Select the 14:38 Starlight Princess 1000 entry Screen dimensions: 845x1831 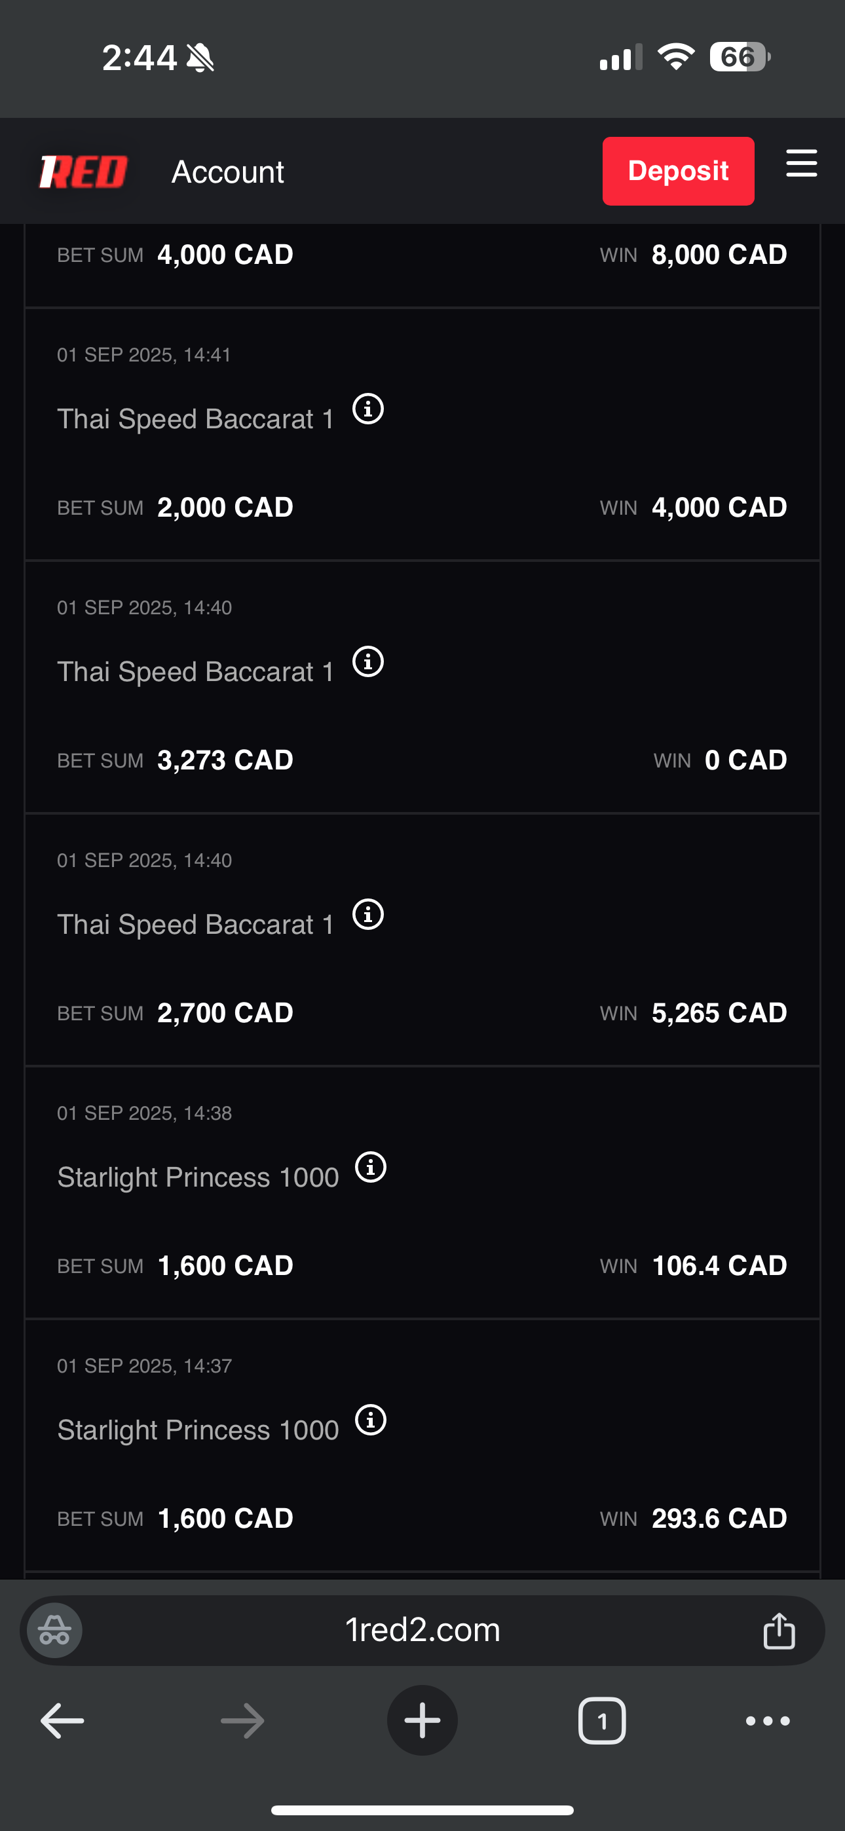click(198, 1178)
